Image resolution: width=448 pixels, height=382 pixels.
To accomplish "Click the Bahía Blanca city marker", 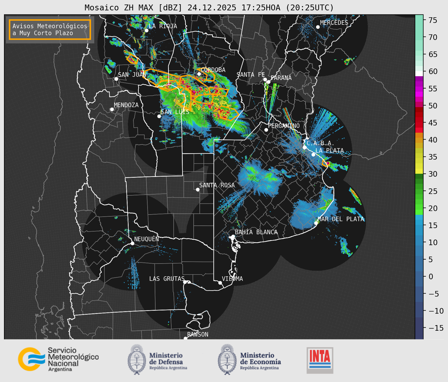I will click(x=233, y=236).
